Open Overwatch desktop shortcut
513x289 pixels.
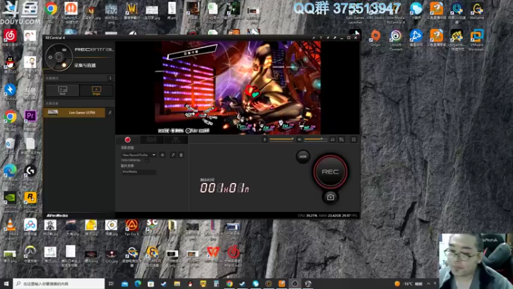point(30,254)
